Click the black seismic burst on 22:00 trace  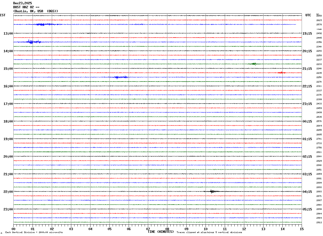(x=212, y=191)
